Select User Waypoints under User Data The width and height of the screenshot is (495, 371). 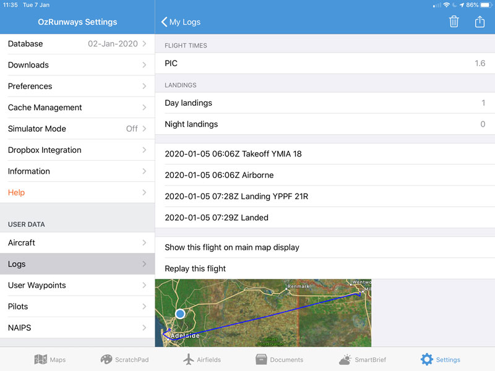click(77, 285)
